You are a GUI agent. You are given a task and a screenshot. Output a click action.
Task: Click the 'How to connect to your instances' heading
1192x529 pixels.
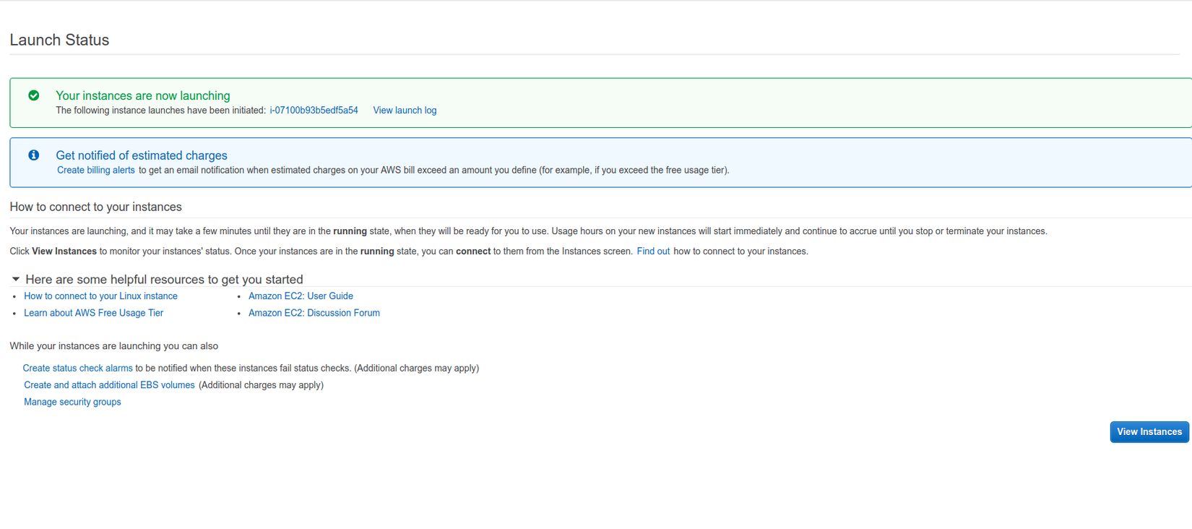click(95, 207)
